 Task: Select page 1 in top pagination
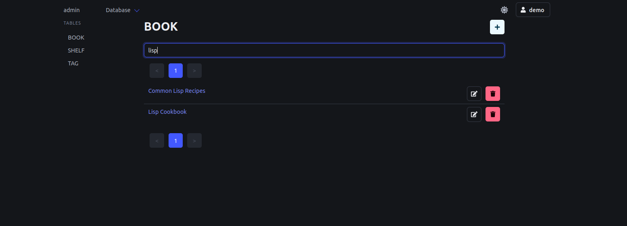tap(175, 71)
